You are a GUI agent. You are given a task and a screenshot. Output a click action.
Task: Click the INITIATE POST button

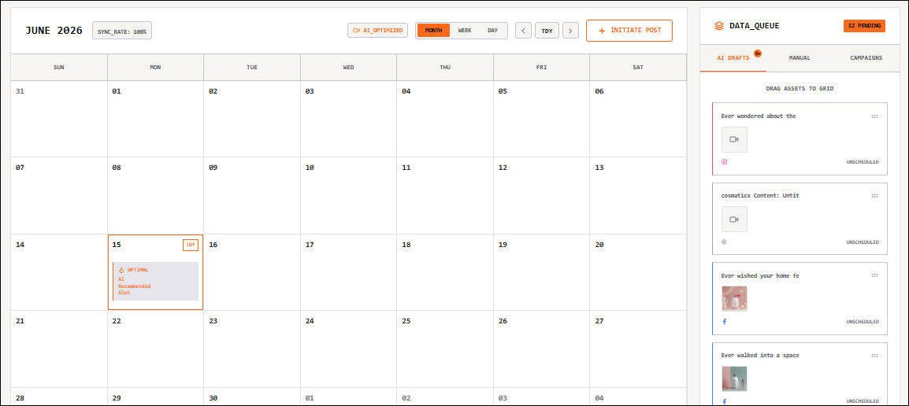point(629,31)
